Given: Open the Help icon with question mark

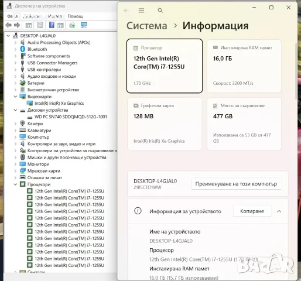Looking at the screenshot, I should pyautogui.click(x=52, y=25).
